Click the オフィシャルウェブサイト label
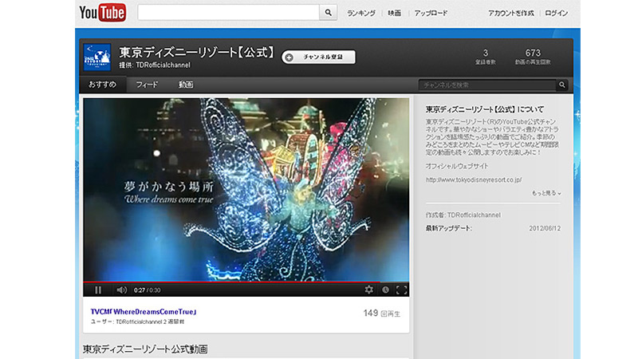Screen dimensions: 638x359 (x=456, y=166)
